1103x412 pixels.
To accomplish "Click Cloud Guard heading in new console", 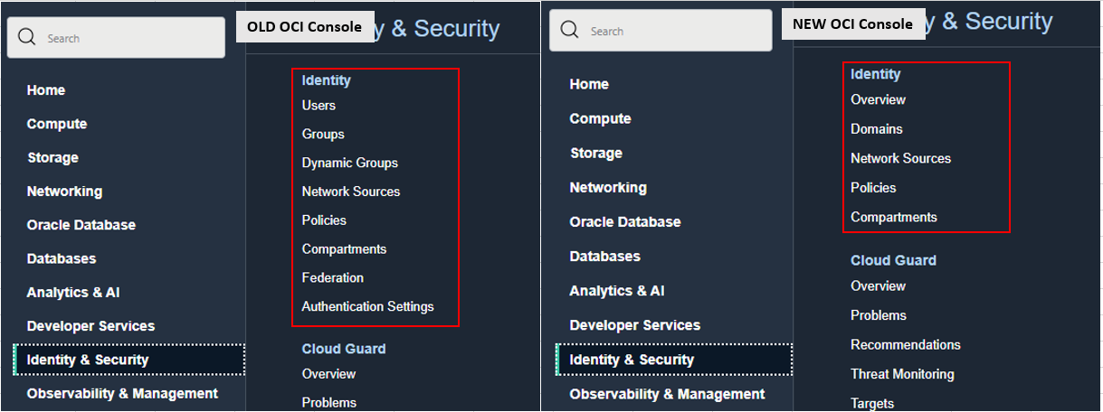I will click(x=894, y=260).
